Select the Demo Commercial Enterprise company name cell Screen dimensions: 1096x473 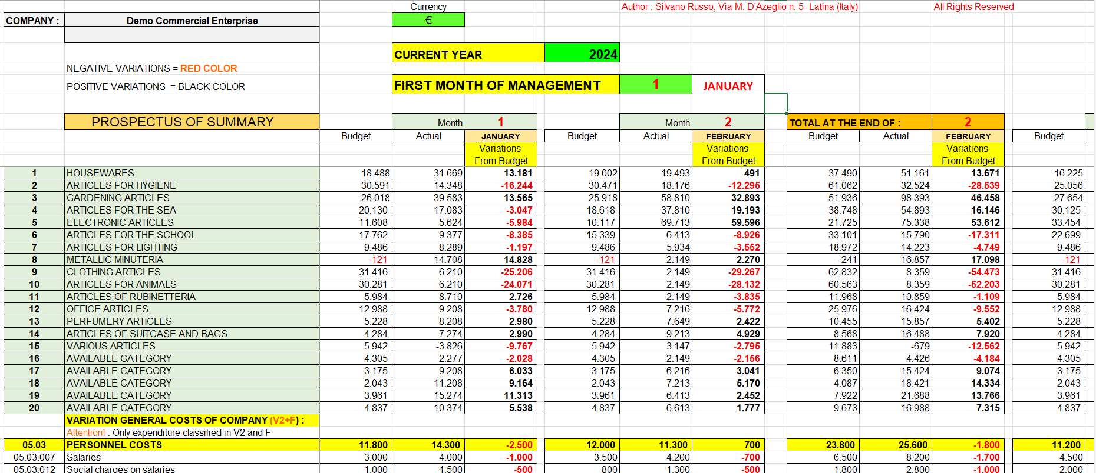tap(192, 21)
